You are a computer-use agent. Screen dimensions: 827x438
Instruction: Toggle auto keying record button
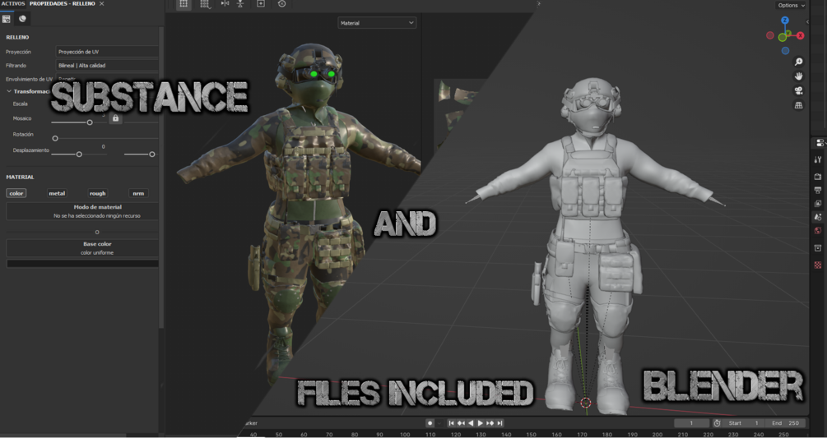[x=430, y=422]
